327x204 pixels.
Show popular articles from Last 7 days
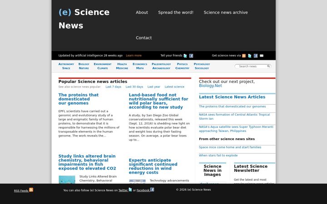coord(113,87)
